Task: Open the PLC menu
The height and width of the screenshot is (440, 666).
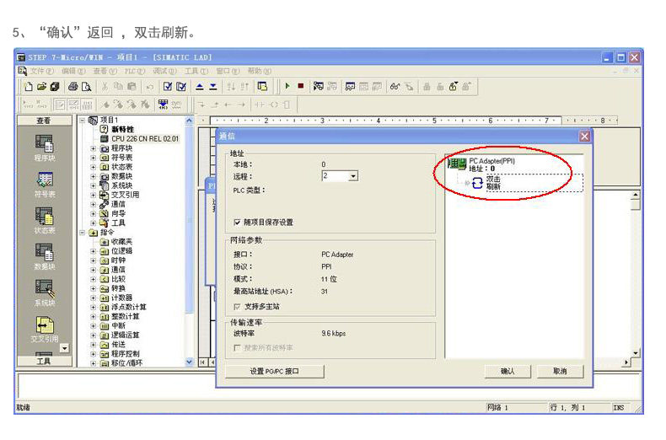Action: coord(134,71)
